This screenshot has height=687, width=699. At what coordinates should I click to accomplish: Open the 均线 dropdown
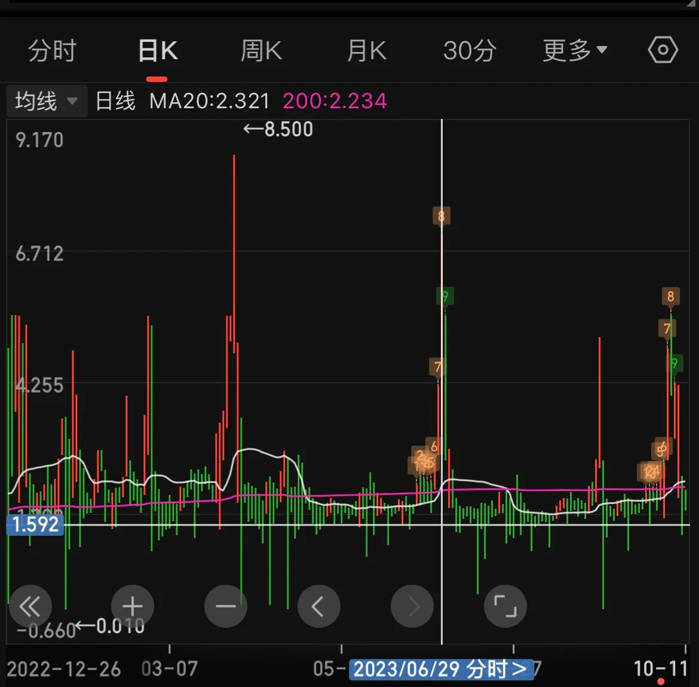[x=46, y=100]
